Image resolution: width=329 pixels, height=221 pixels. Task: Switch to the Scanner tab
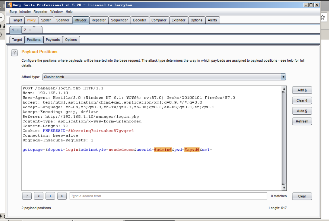pos(63,20)
